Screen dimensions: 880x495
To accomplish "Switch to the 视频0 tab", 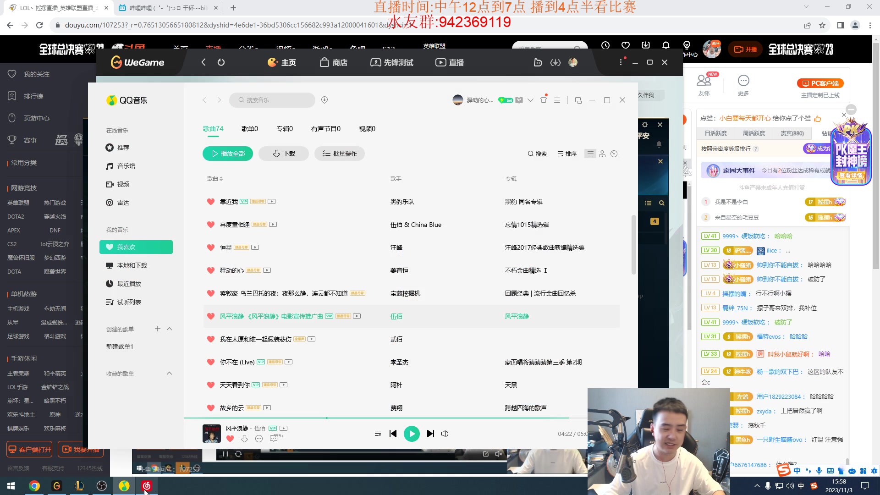I will coord(367,129).
